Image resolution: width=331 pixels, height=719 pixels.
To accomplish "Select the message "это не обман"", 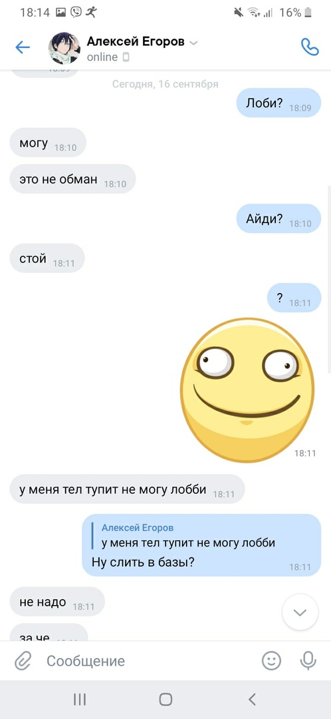I will pos(72,179).
